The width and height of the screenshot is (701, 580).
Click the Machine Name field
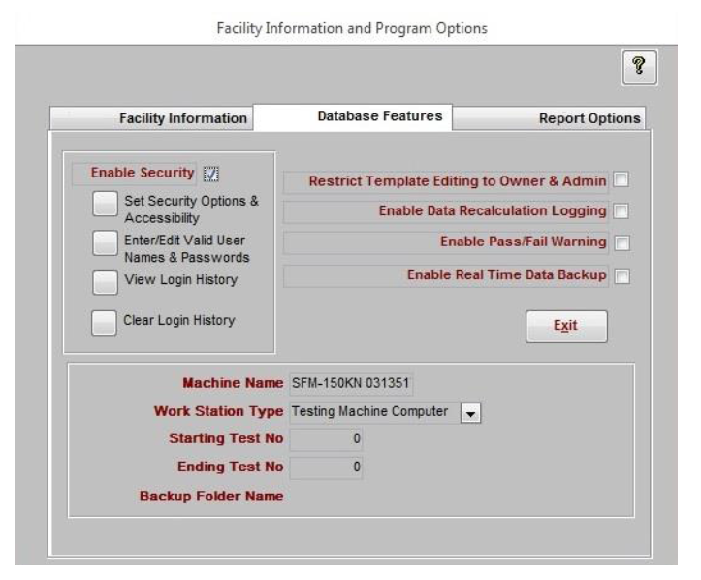click(x=351, y=384)
